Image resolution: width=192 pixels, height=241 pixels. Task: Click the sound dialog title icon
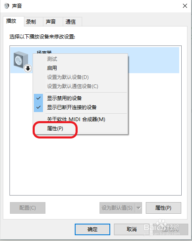(x=7, y=6)
